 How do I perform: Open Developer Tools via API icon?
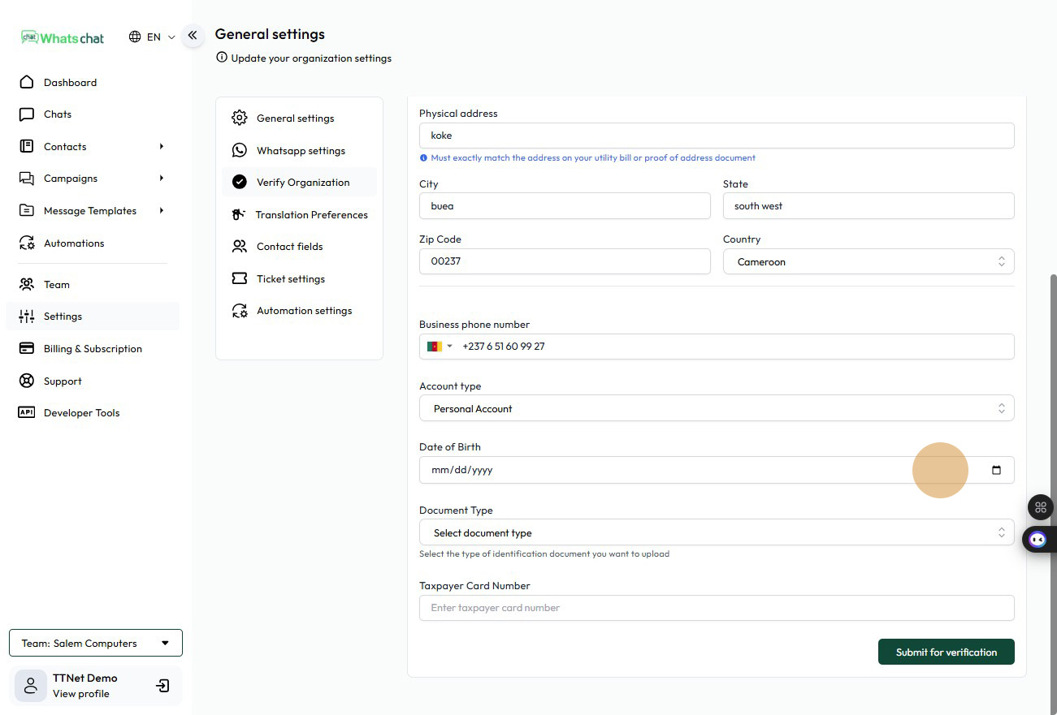(x=27, y=413)
